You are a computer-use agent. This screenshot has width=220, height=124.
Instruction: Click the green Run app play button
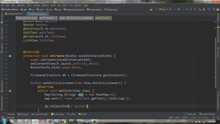tap(171, 9)
